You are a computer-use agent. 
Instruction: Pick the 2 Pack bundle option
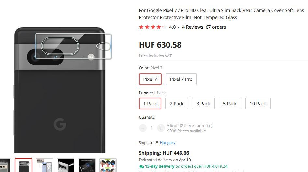(x=177, y=104)
